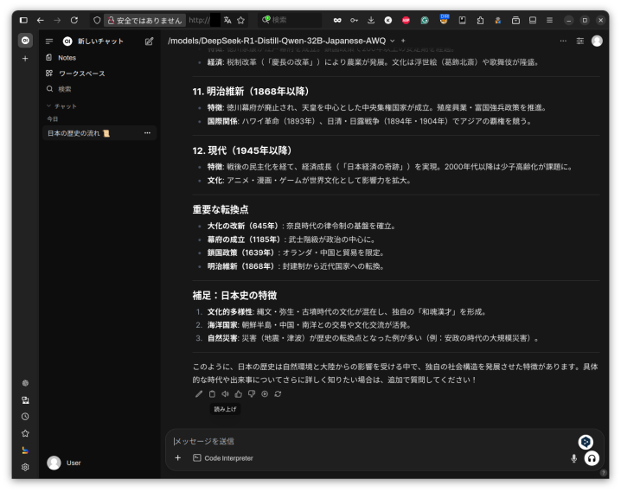Open the bookmarks star in the browser side panel
The image size is (621, 492).
[25, 433]
